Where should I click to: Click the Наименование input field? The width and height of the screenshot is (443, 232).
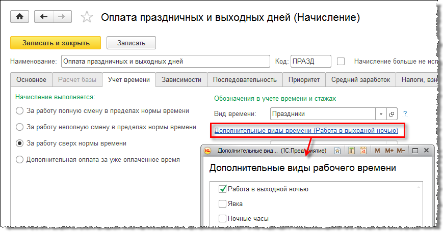tap(166, 62)
